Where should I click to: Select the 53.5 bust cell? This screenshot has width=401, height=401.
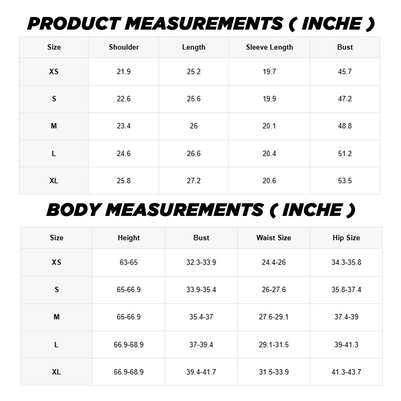(345, 181)
